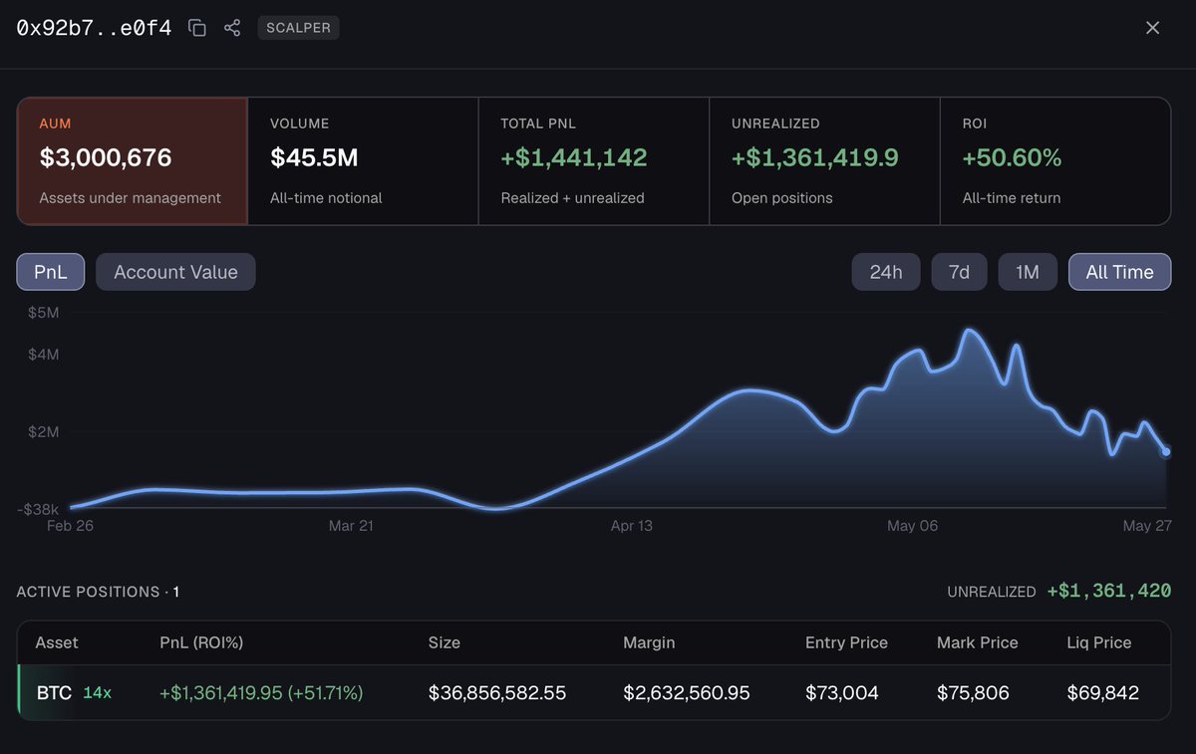
Task: Sort positions by Size column header
Action: click(x=445, y=642)
